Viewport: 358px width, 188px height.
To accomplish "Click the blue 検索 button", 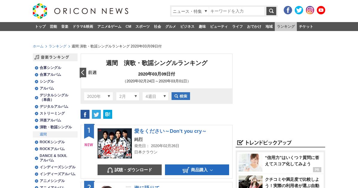I will pyautogui.click(x=181, y=96).
